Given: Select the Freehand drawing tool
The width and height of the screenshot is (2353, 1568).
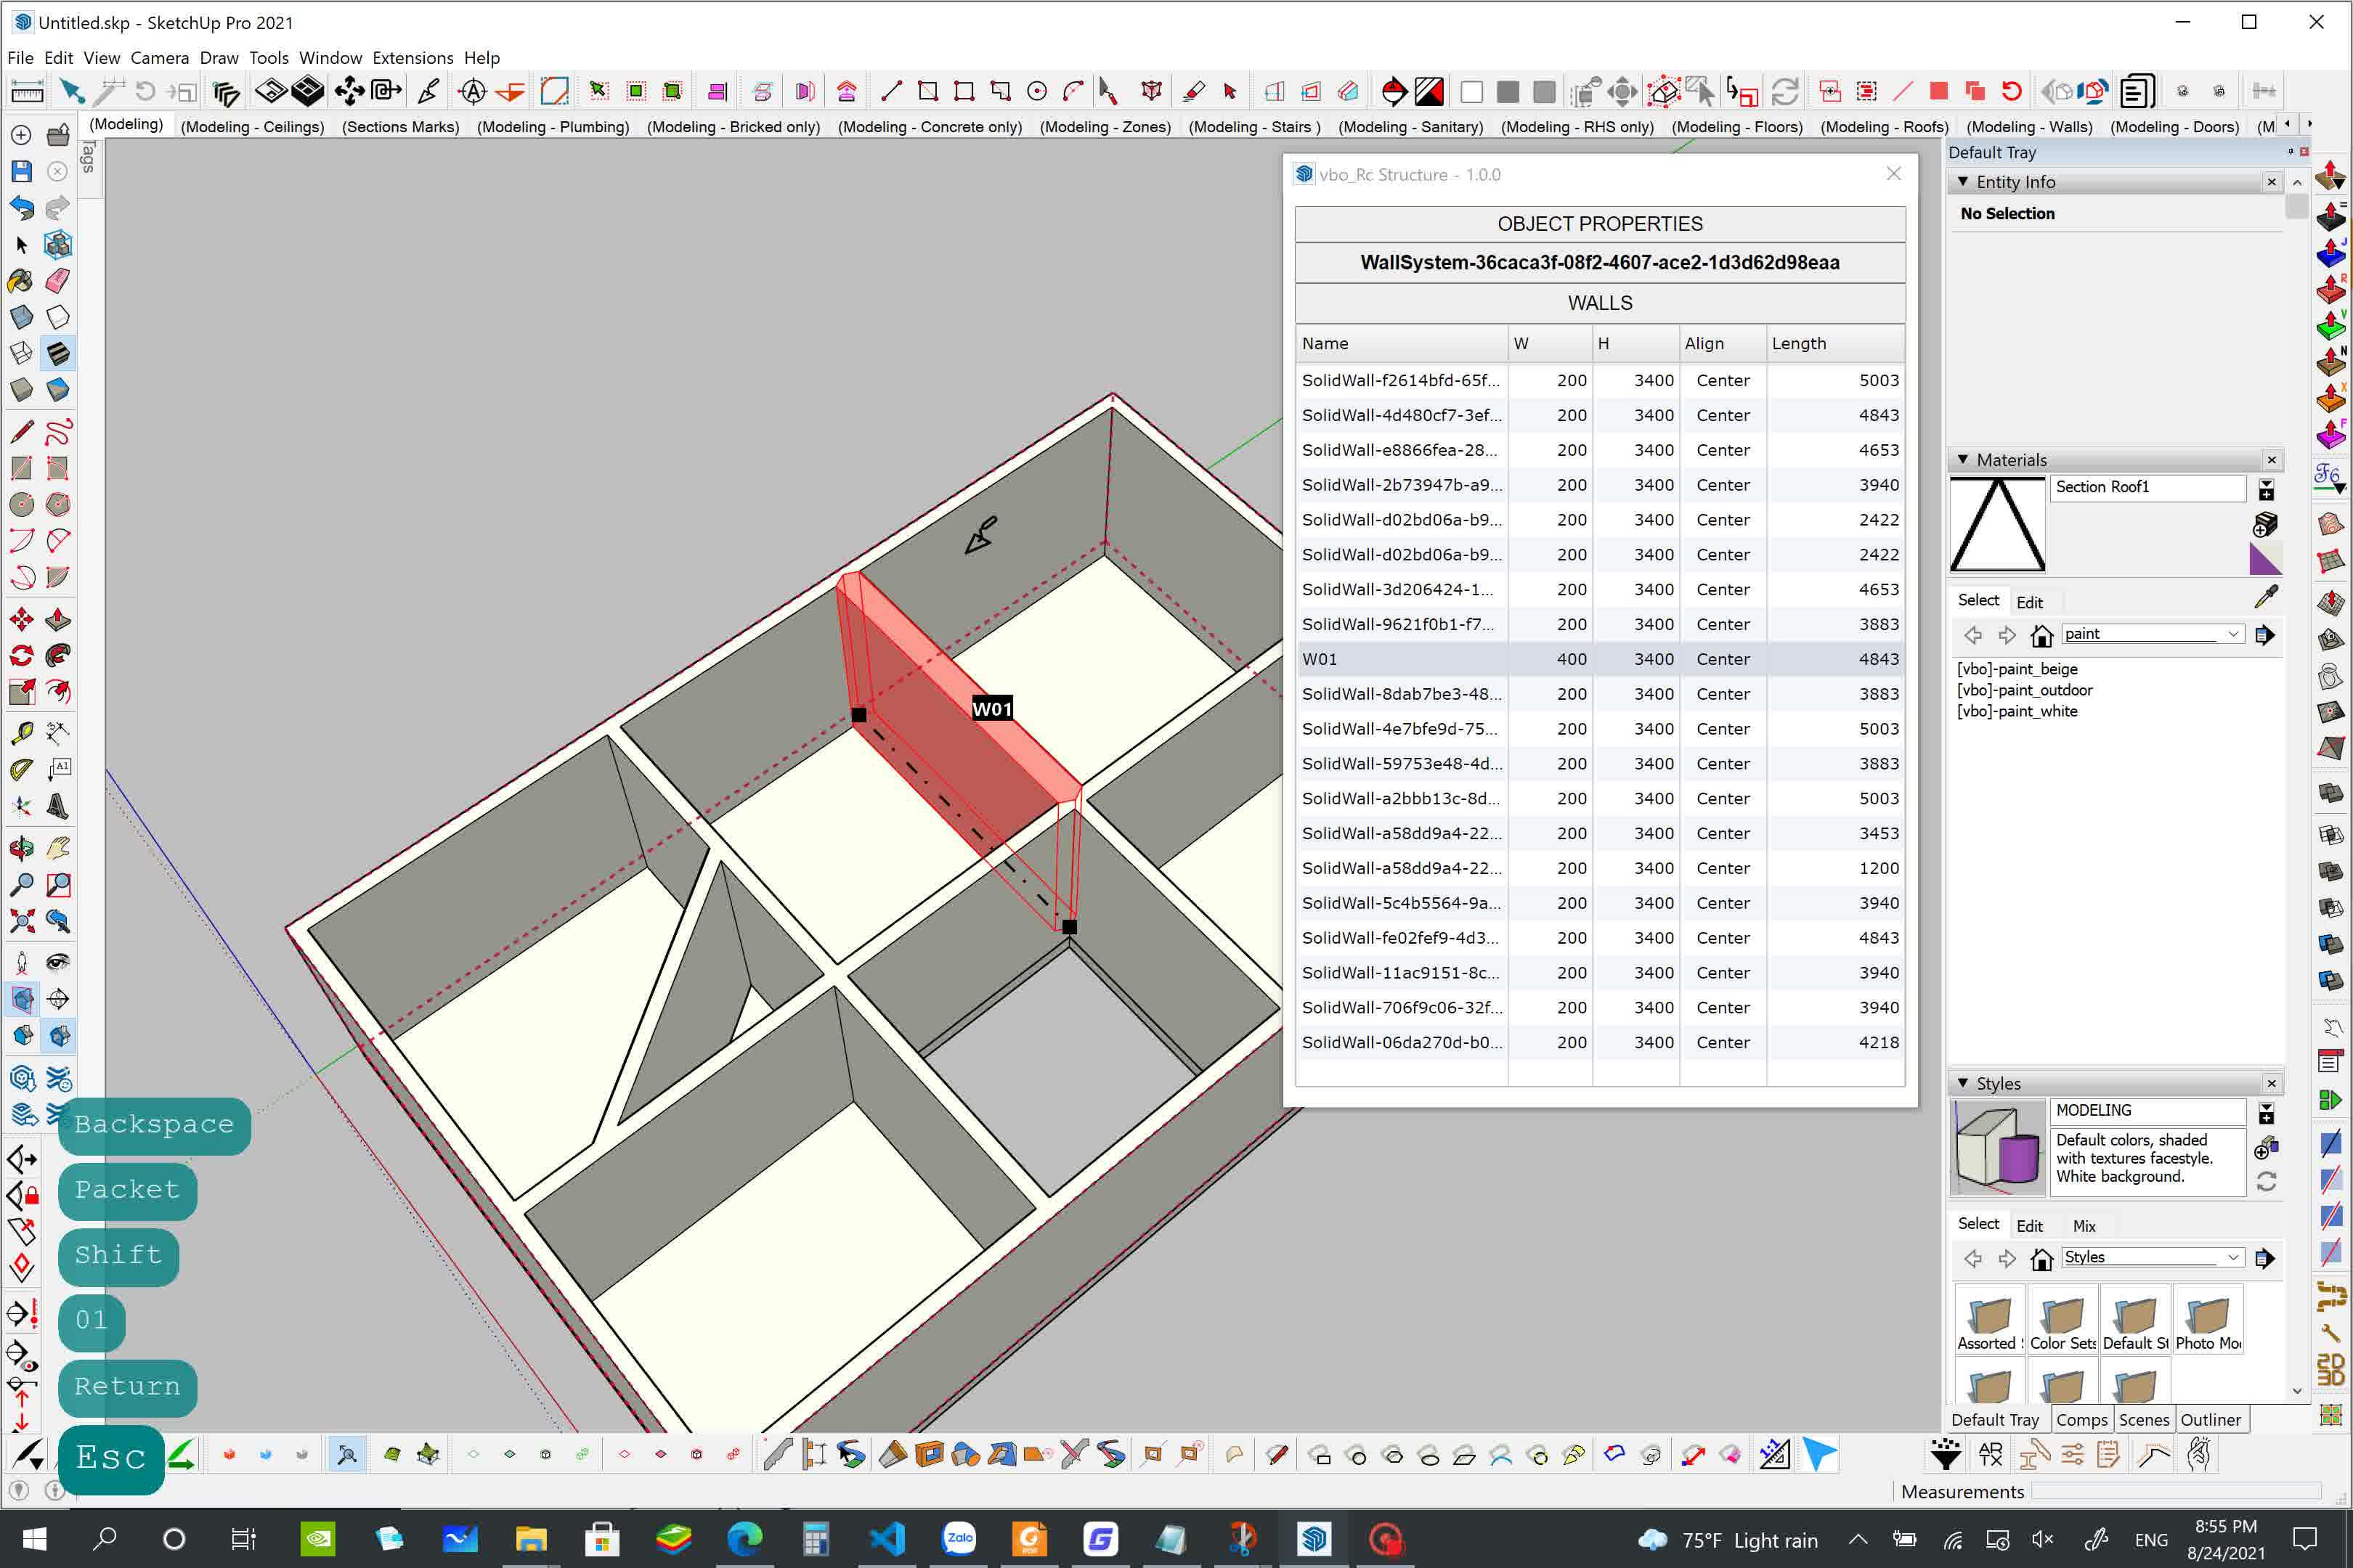Looking at the screenshot, I should tap(58, 431).
